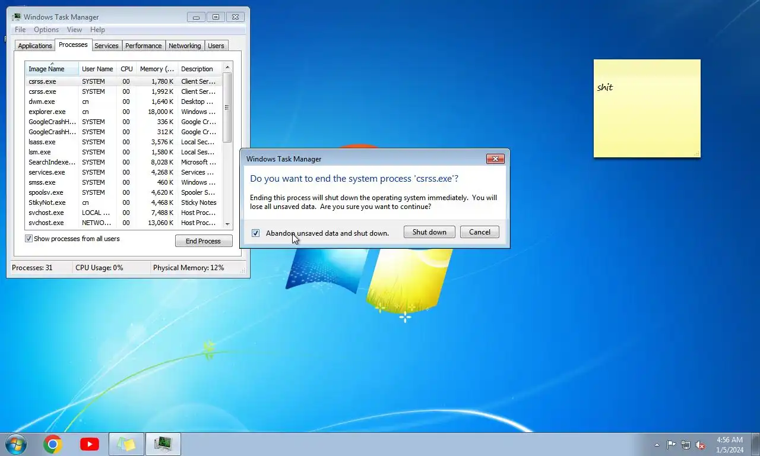The height and width of the screenshot is (456, 760).
Task: Click the process list scrollbar thumb
Action: [227, 107]
